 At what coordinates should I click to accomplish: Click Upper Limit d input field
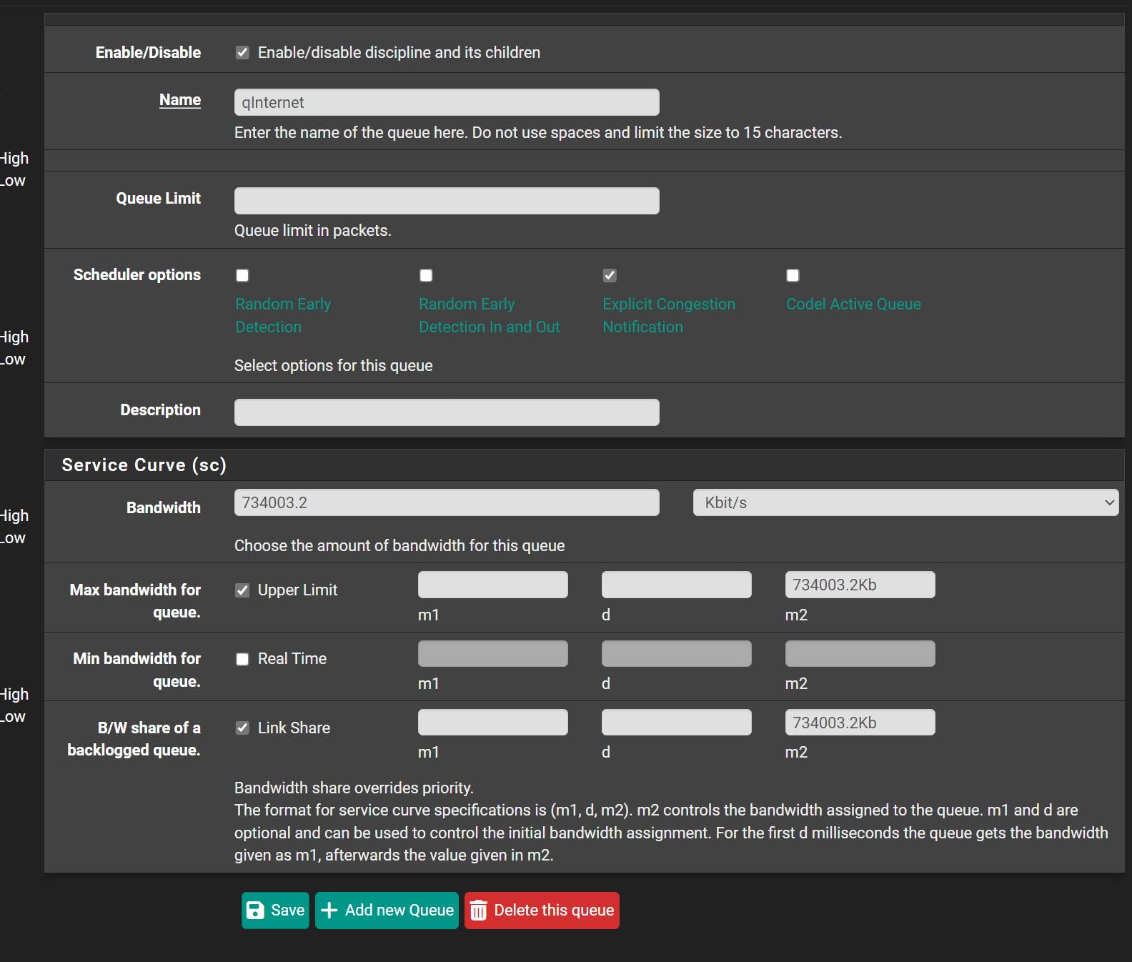677,585
